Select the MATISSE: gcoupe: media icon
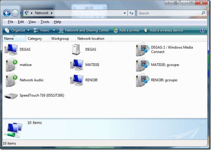 (143, 65)
